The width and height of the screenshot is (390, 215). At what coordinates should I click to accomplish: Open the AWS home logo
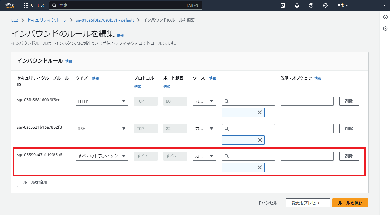9,5
